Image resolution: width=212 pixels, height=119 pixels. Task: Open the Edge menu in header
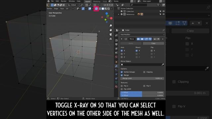[x=56, y=9]
